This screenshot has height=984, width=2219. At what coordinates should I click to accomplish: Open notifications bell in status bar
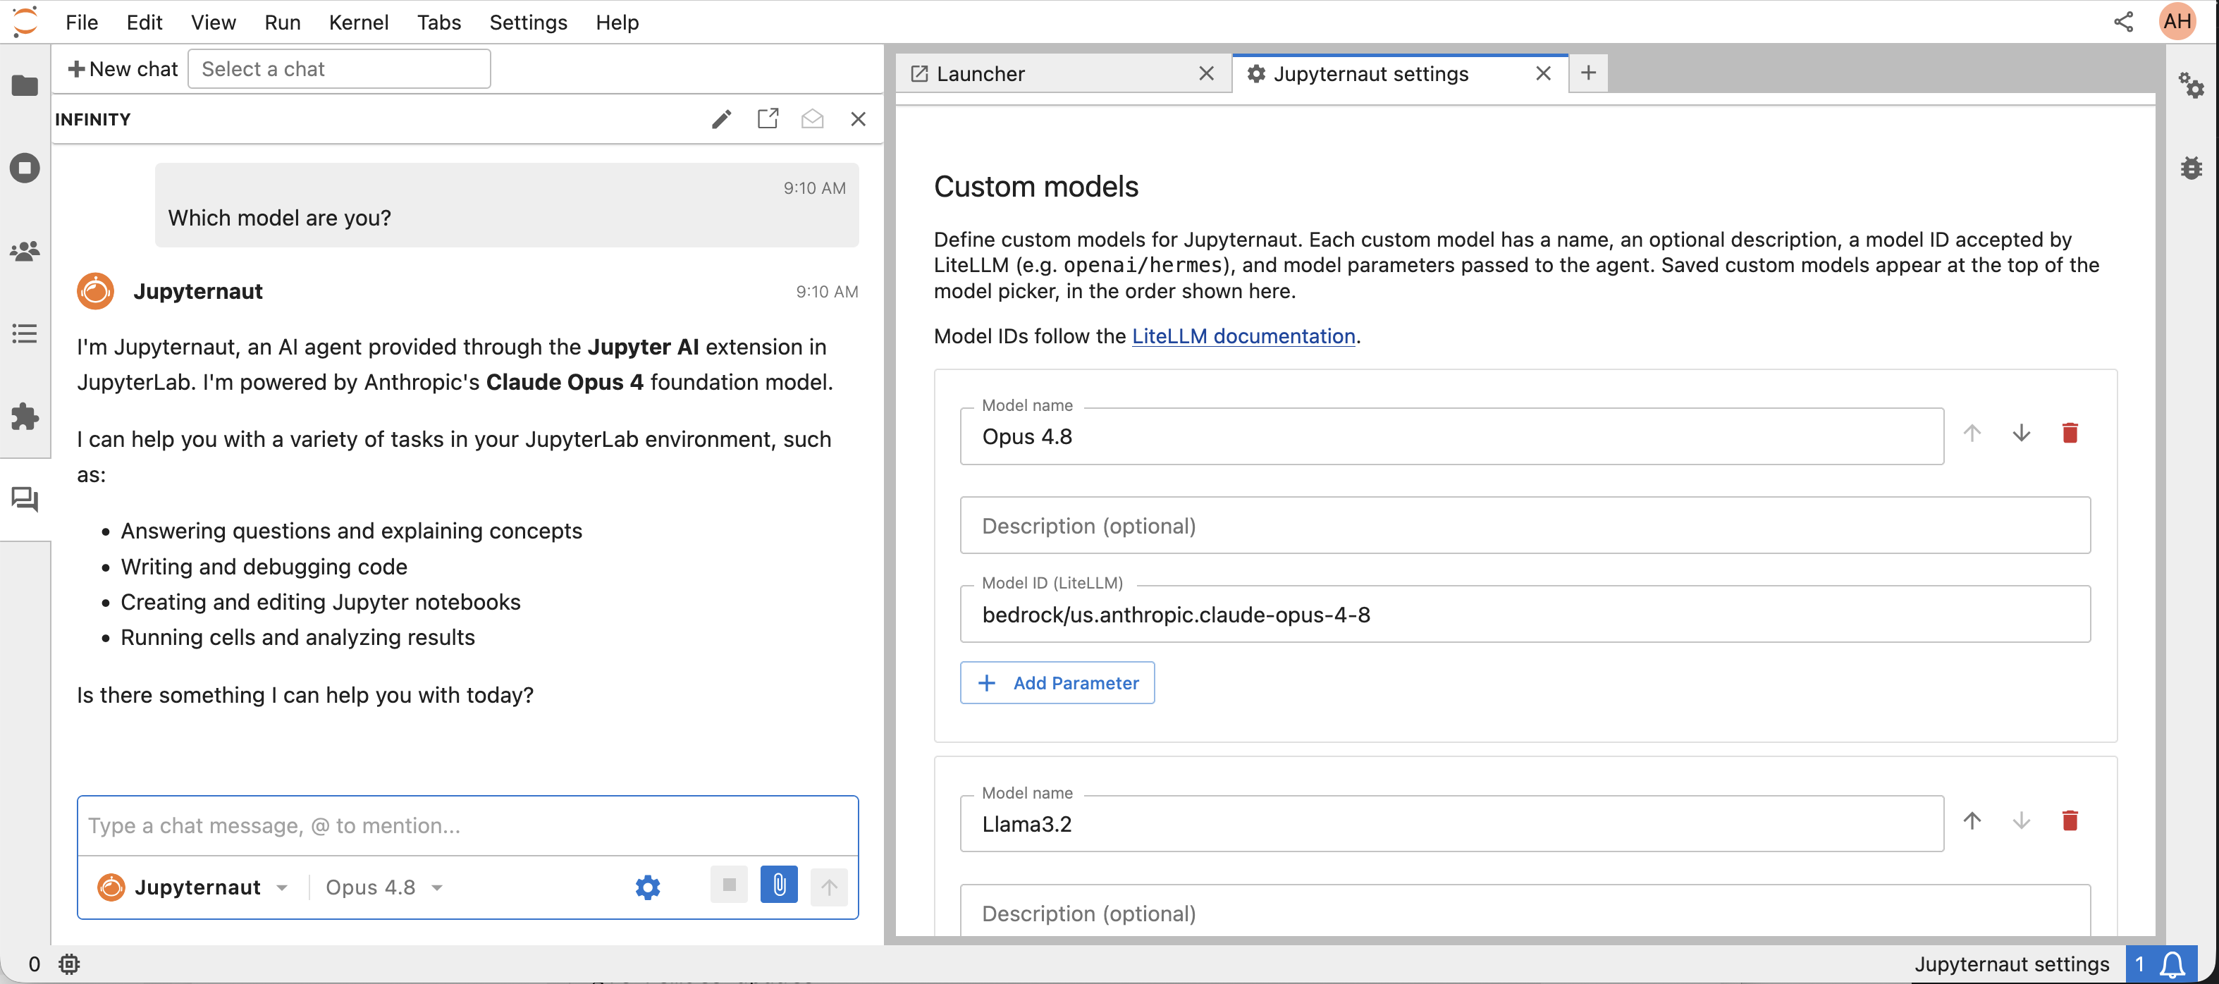[2173, 964]
